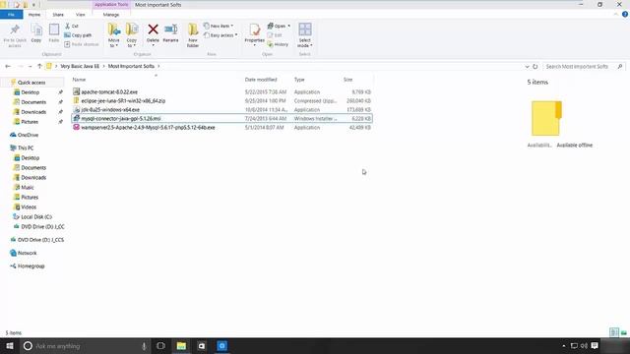Switch to the View tab
The width and height of the screenshot is (630, 354).
81,15
